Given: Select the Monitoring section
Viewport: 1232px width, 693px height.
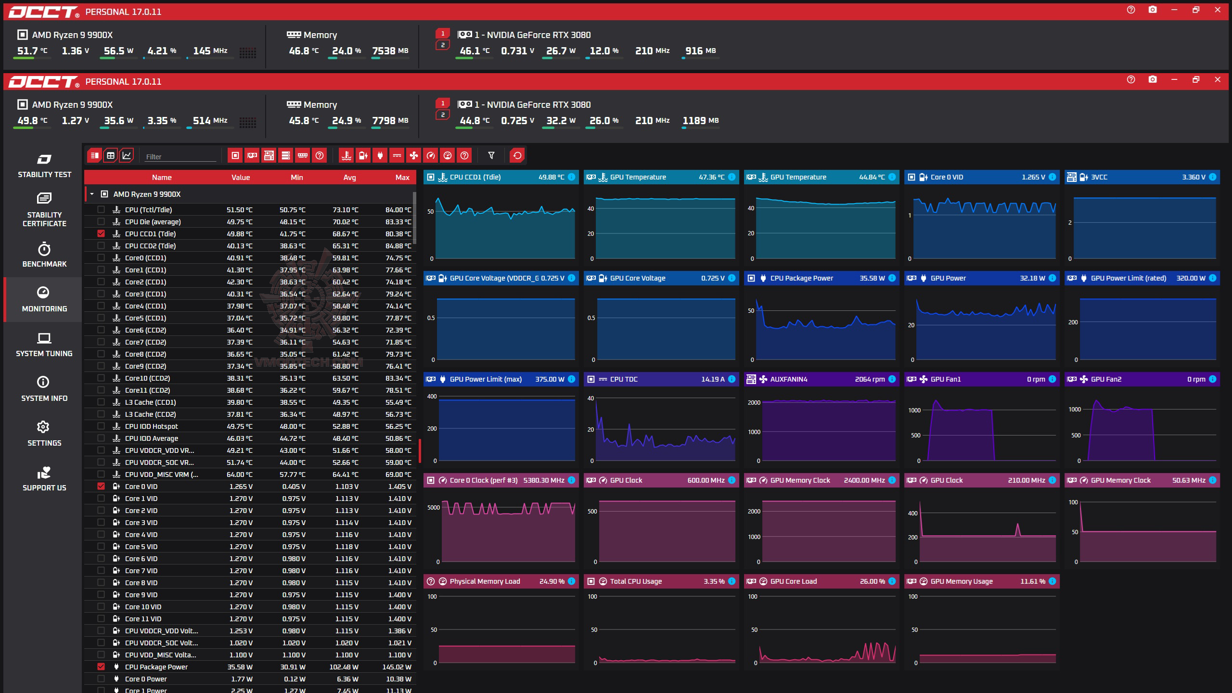Looking at the screenshot, I should [x=44, y=299].
